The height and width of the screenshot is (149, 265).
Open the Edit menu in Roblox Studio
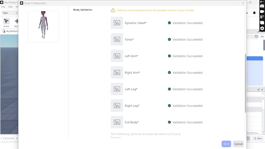tap(11, 7)
